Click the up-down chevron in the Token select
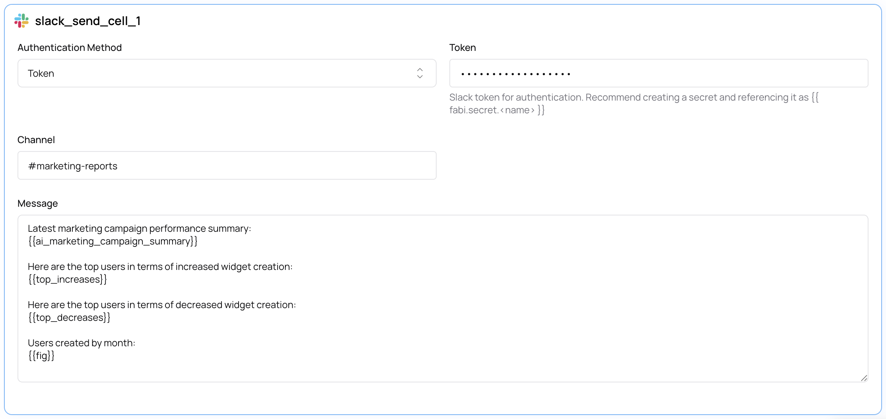This screenshot has width=886, height=419. pos(420,73)
